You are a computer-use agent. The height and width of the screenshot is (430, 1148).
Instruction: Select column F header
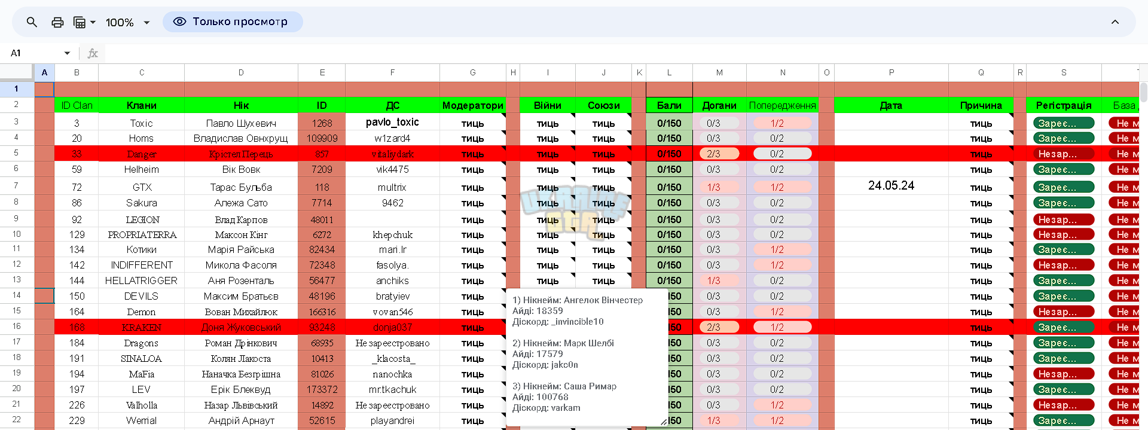click(x=392, y=72)
